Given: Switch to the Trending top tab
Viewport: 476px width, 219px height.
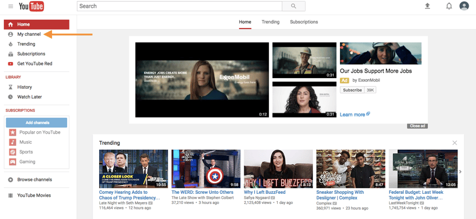Looking at the screenshot, I should tap(270, 22).
